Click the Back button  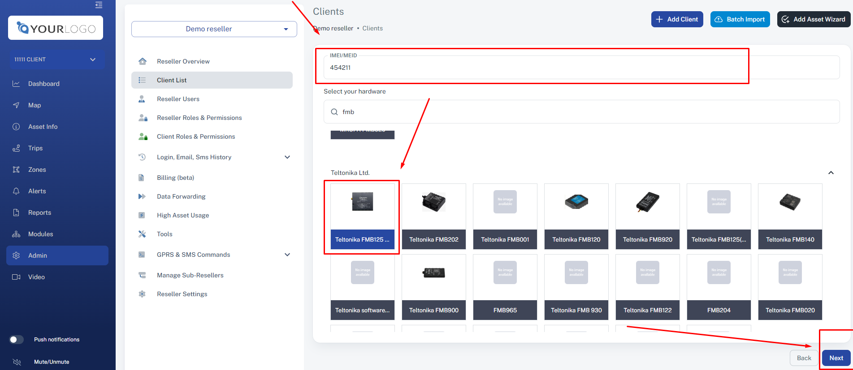(804, 358)
